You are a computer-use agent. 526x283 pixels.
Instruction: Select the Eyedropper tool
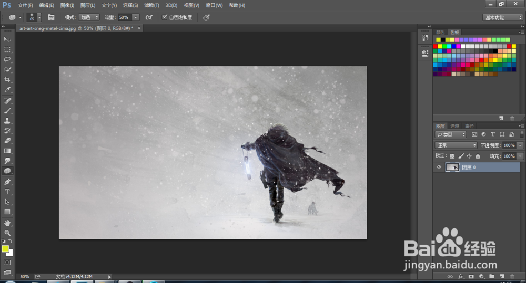tap(7, 90)
